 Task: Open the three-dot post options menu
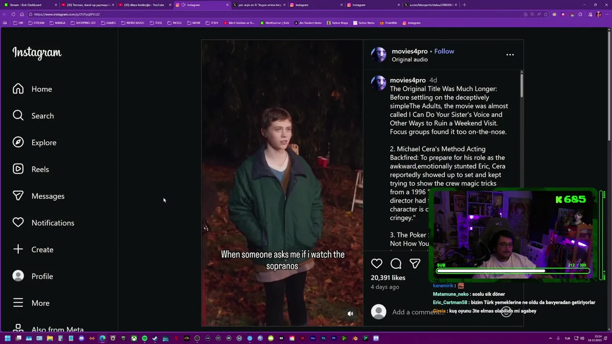510,54
